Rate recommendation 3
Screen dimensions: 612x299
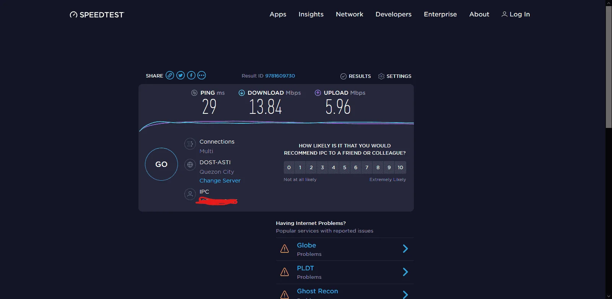(322, 167)
